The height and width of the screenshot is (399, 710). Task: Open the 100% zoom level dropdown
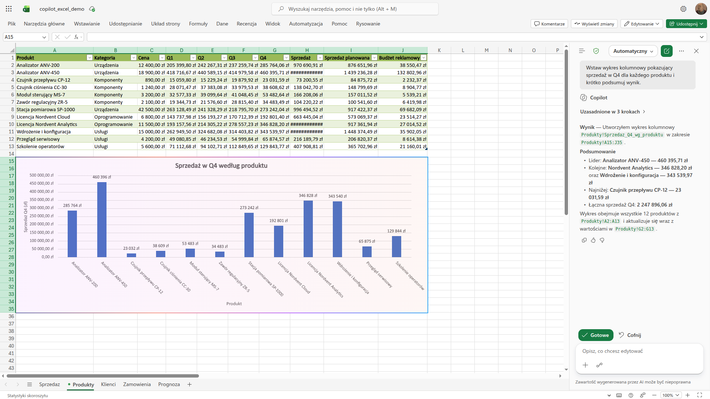click(x=671, y=395)
